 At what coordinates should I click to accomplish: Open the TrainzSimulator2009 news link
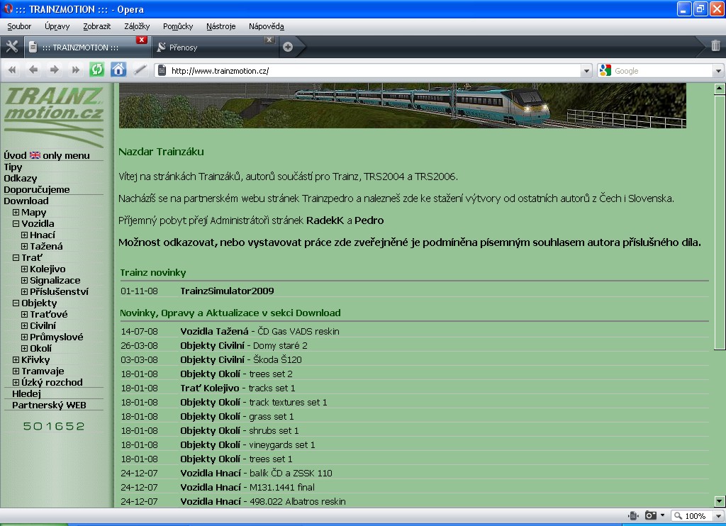(227, 291)
